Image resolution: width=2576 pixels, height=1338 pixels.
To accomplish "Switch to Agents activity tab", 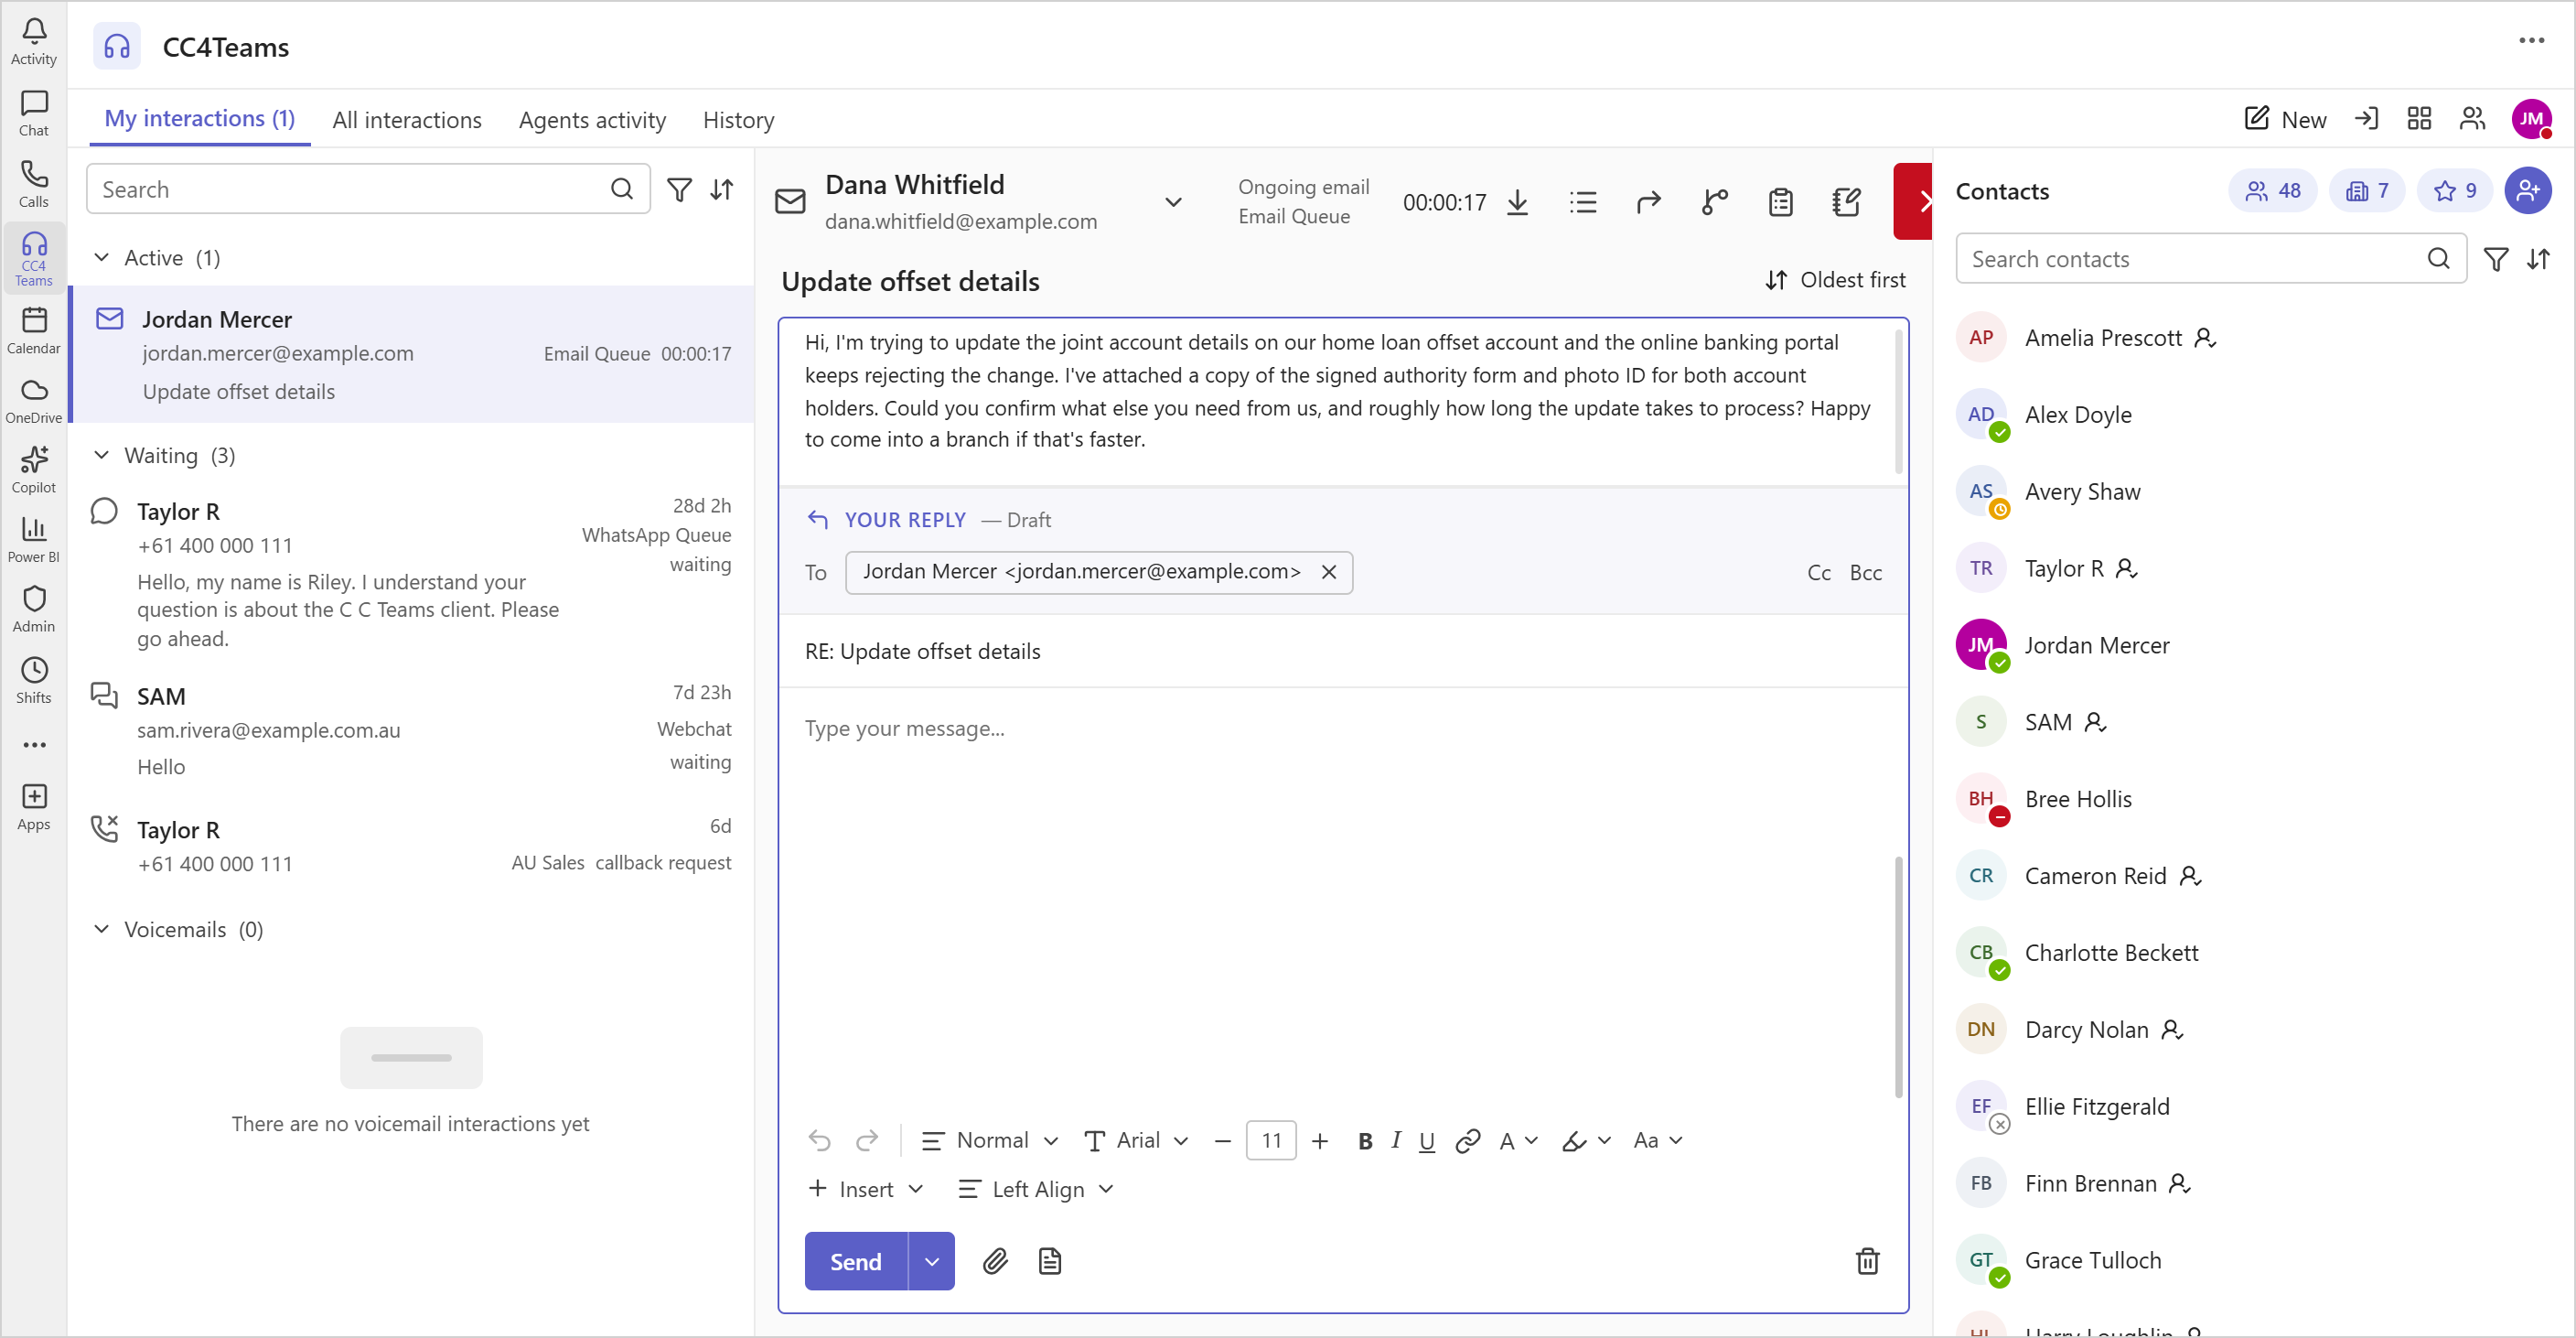I will click(x=592, y=120).
